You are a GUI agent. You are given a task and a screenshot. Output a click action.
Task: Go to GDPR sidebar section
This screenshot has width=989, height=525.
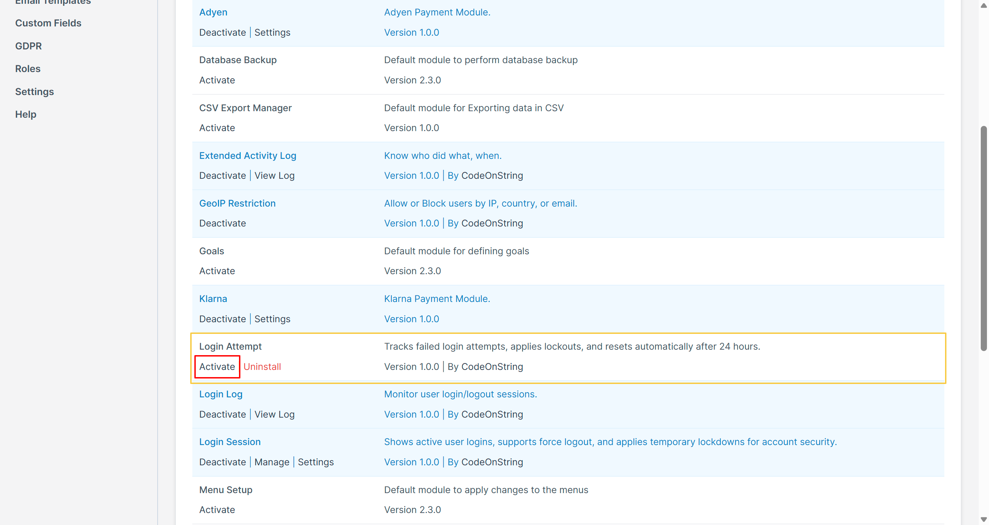[29, 46]
